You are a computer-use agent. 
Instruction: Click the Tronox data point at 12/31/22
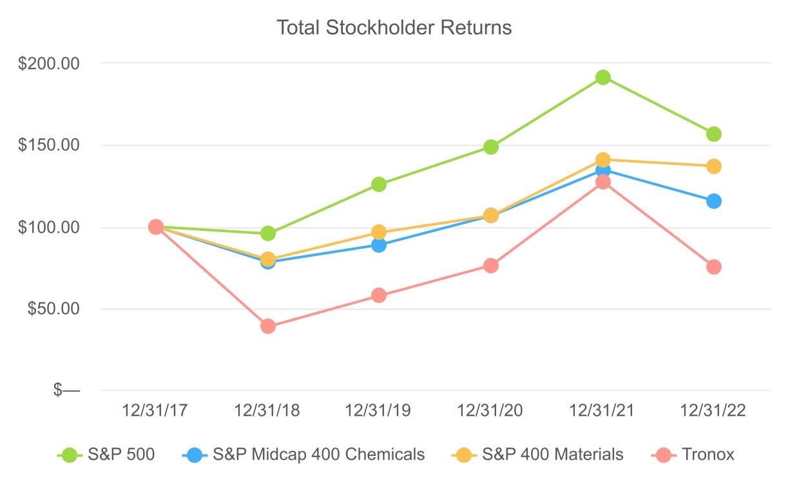(713, 267)
